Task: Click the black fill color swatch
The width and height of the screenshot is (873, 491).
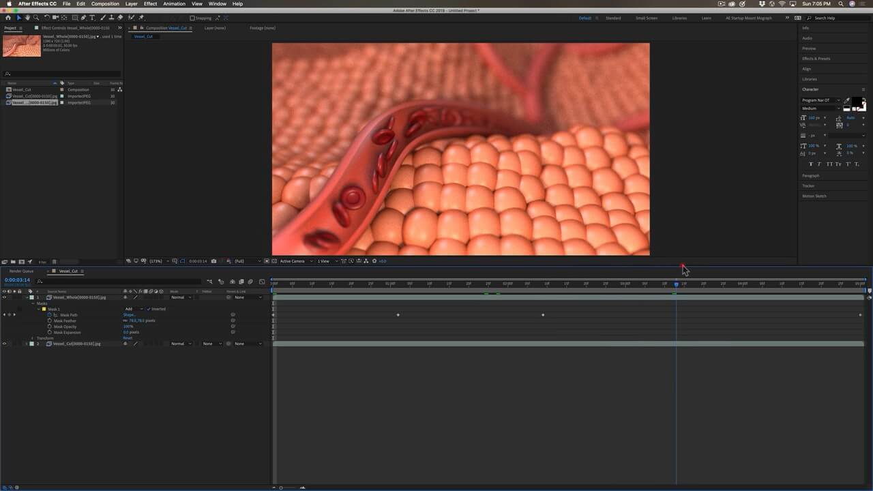Action: (856, 102)
